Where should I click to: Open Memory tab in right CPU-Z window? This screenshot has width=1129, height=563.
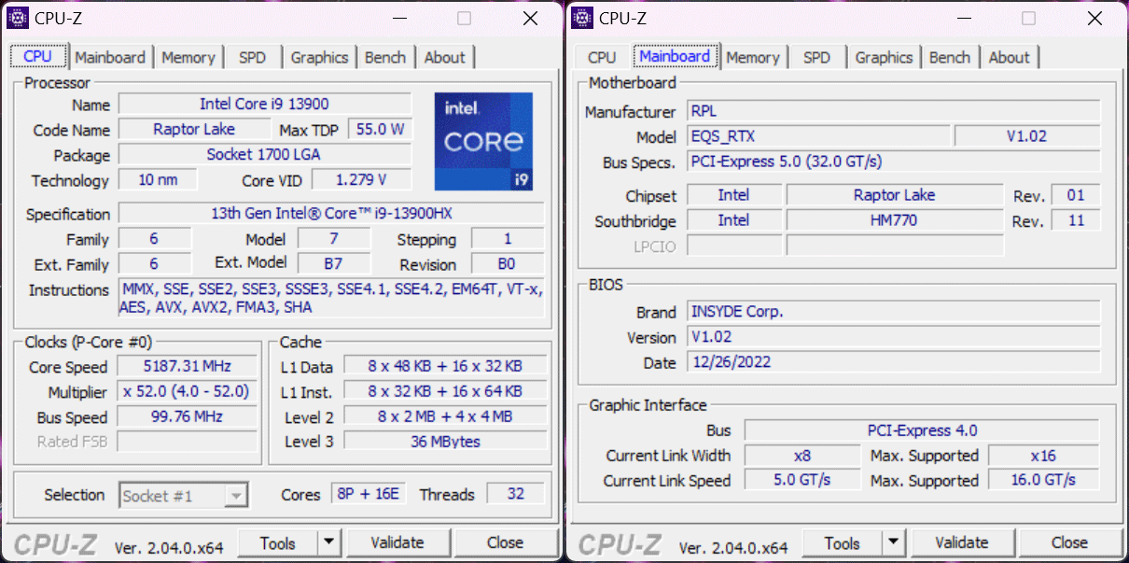[x=753, y=57]
